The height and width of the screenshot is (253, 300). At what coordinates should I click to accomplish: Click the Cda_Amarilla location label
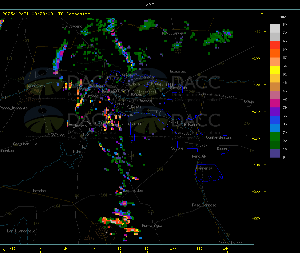click(25, 144)
